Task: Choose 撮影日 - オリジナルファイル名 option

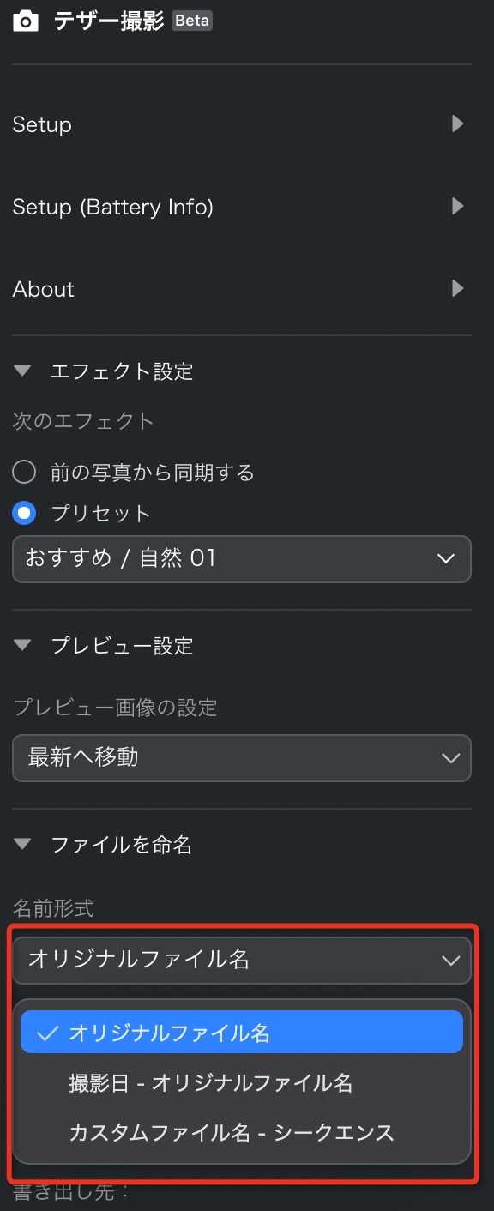Action: (242, 1083)
